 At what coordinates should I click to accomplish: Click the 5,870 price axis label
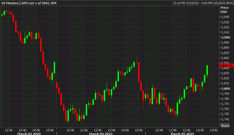225,53
